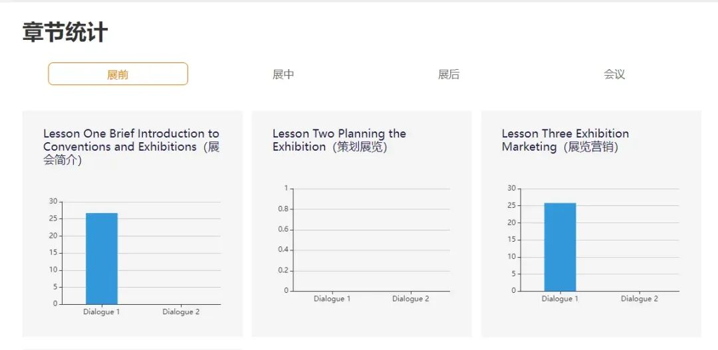Click the Lesson One Brief Introduction title
Screen dimensions: 718x350
coord(131,147)
